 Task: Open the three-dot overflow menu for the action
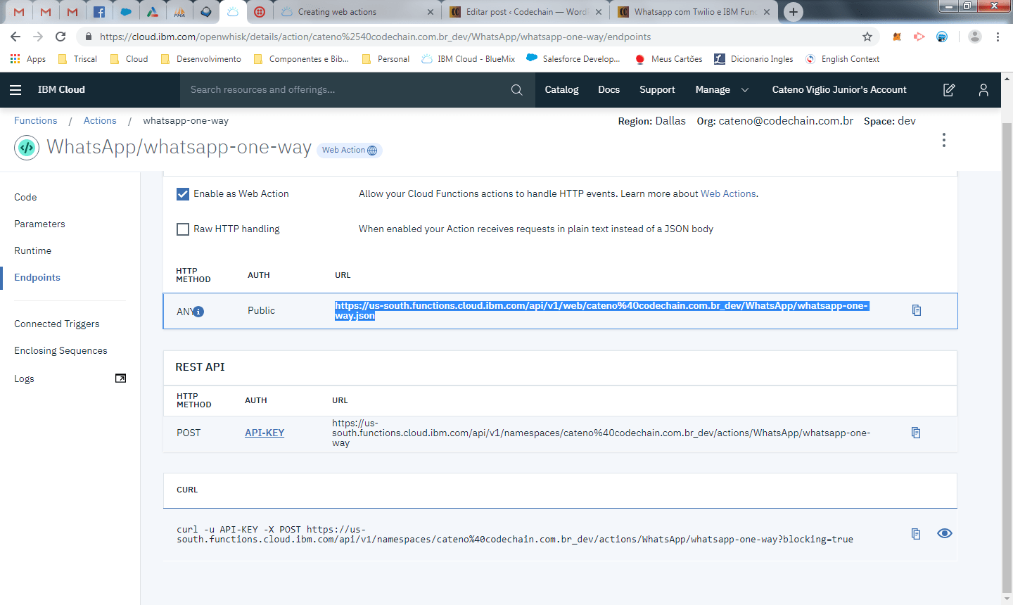[x=944, y=140]
